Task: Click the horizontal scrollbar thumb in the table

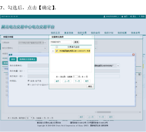Action: [104, 112]
